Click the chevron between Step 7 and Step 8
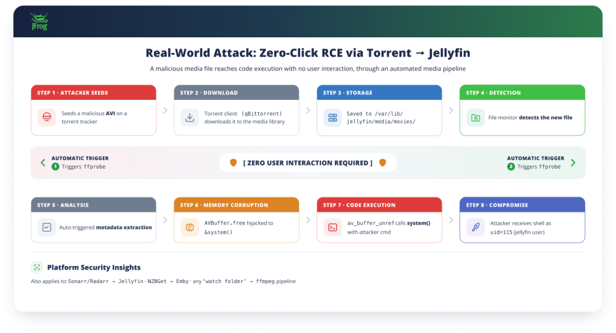Image resolution: width=616 pixels, height=333 pixels. tap(451, 220)
